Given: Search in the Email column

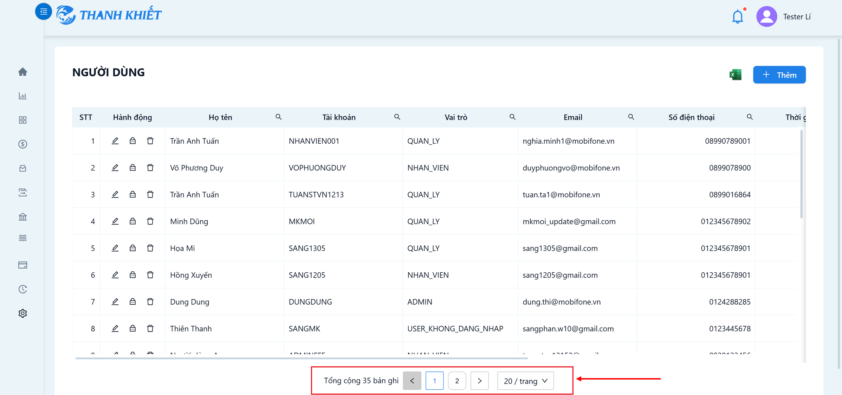Looking at the screenshot, I should 631,117.
